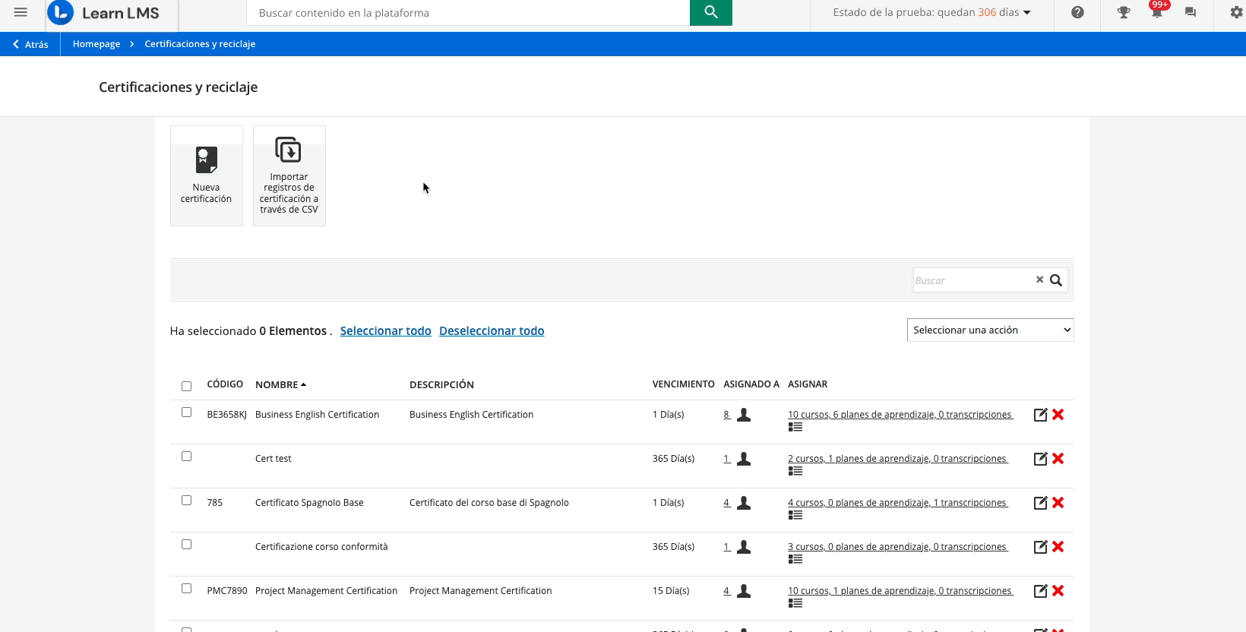
Task: Delete Business English Certification with red X
Action: [1058, 414]
